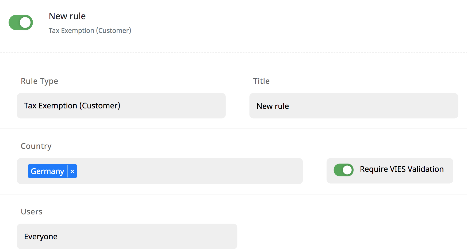The image size is (467, 250).
Task: Click the New rule text in Title box
Action: tap(273, 106)
